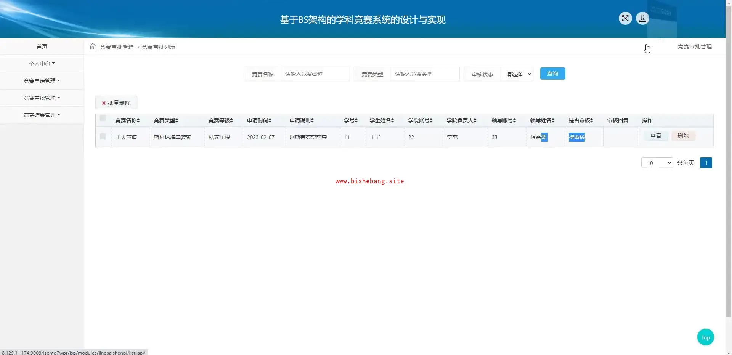The height and width of the screenshot is (355, 732).
Task: Check the select-all checkbox in table header
Action: click(103, 118)
